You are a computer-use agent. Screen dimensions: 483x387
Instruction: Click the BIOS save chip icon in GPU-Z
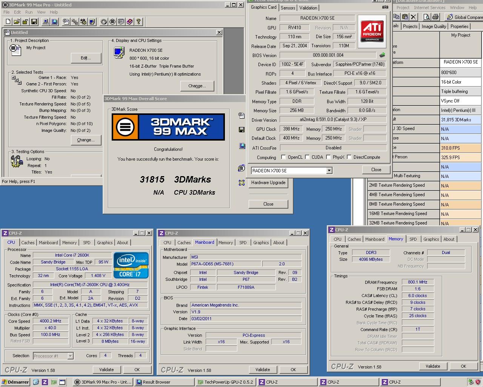(382, 55)
